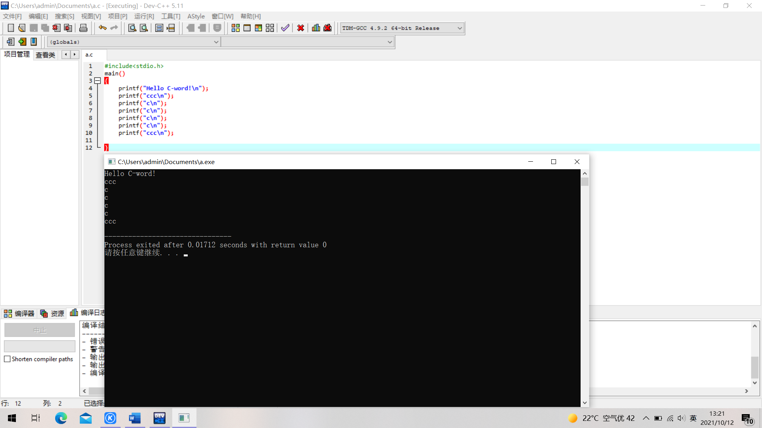Open the TDM-GCC compiler selection dropdown

click(x=460, y=28)
